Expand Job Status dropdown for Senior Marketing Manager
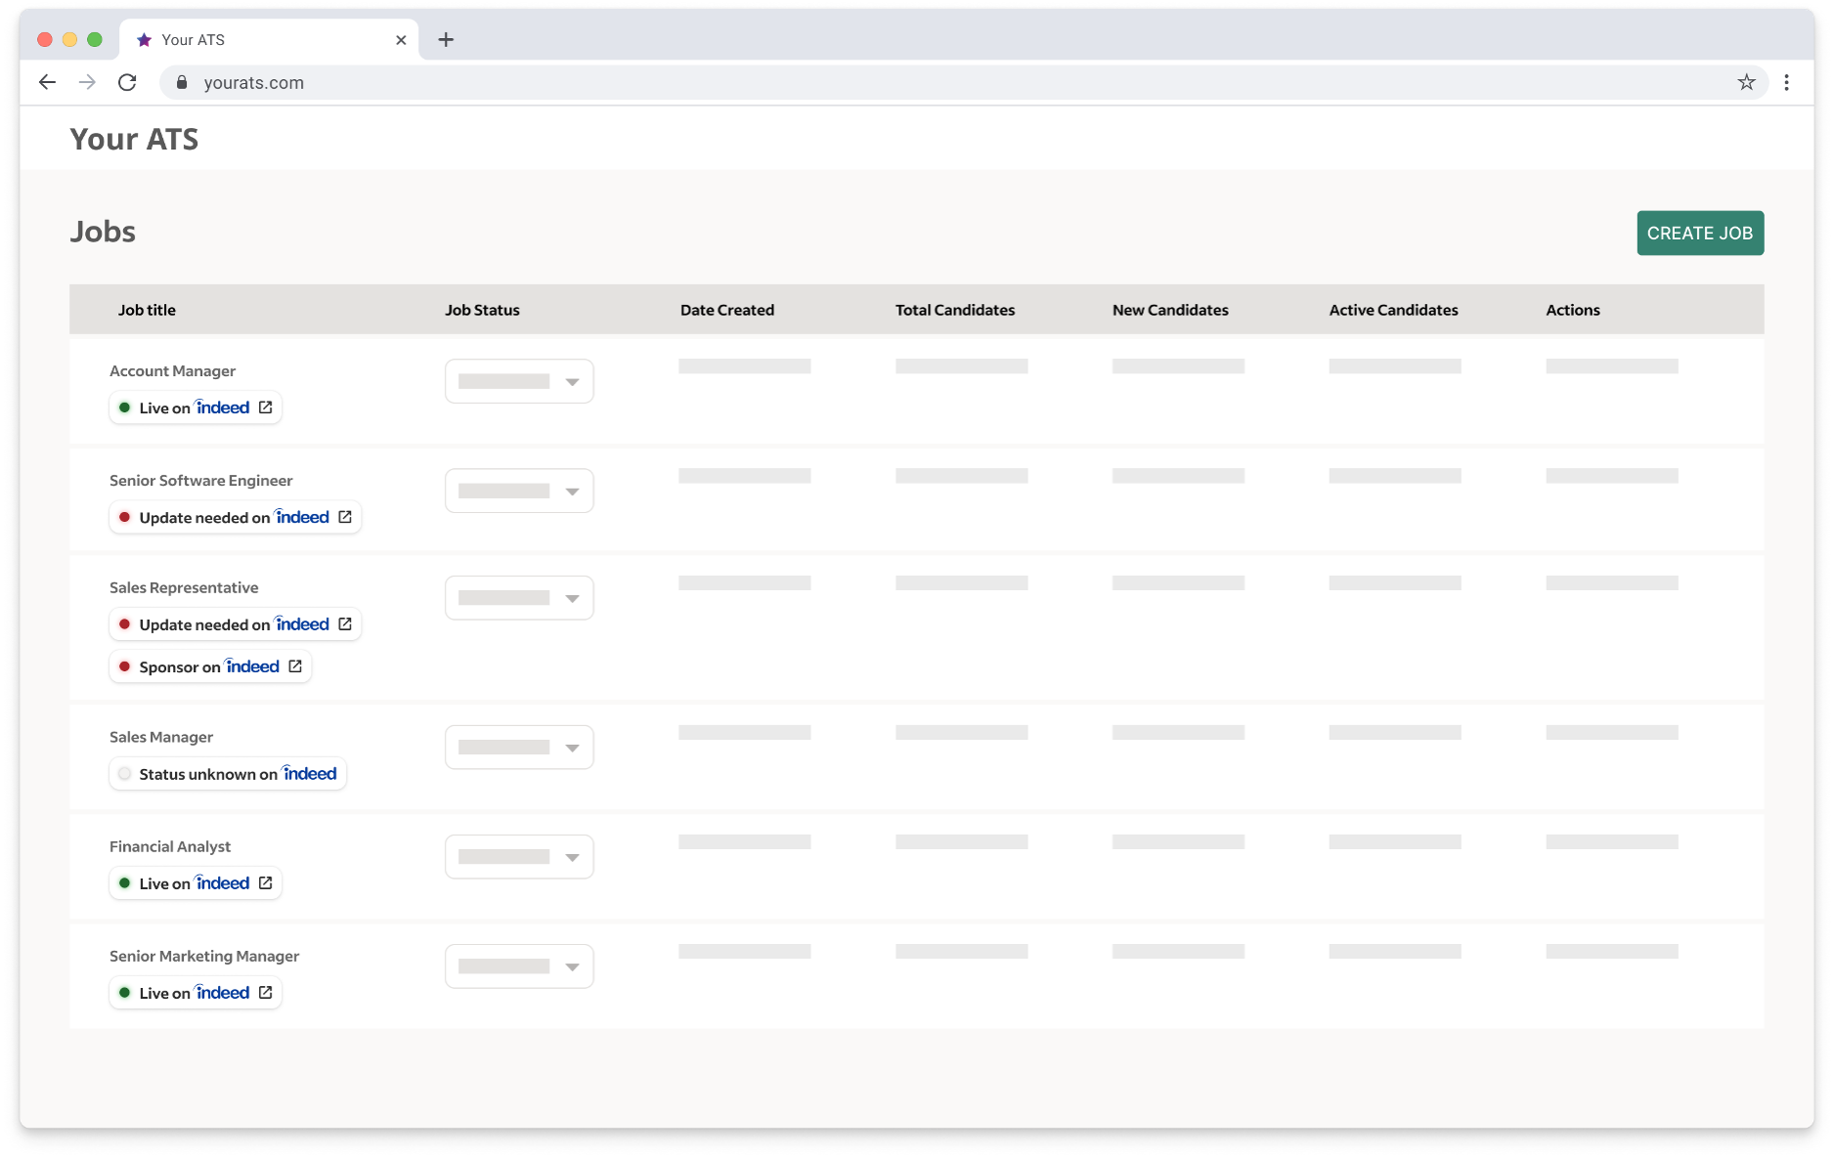Image resolution: width=1833 pixels, height=1158 pixels. pyautogui.click(x=519, y=965)
